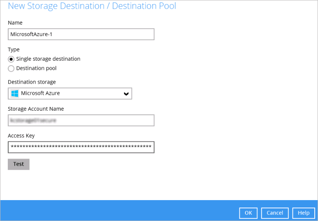Open the Destination storage dropdown
The height and width of the screenshot is (221, 318).
(70, 93)
